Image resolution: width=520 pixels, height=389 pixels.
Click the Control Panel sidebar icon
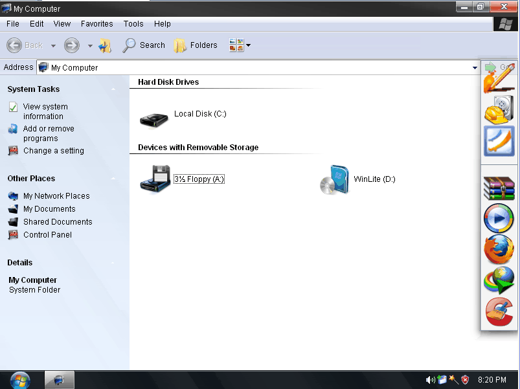pos(13,234)
